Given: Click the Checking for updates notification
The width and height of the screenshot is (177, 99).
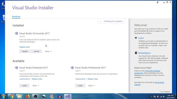Looking at the screenshot, I should (x=111, y=21).
